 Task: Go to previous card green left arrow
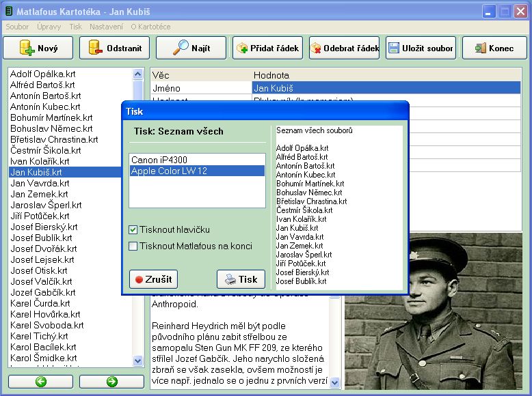[x=41, y=382]
